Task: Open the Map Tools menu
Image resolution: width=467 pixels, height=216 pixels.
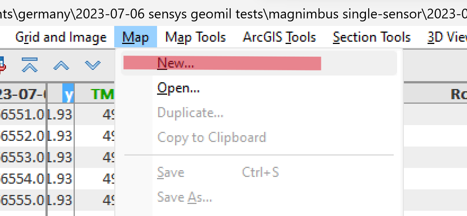Action: pyautogui.click(x=195, y=37)
